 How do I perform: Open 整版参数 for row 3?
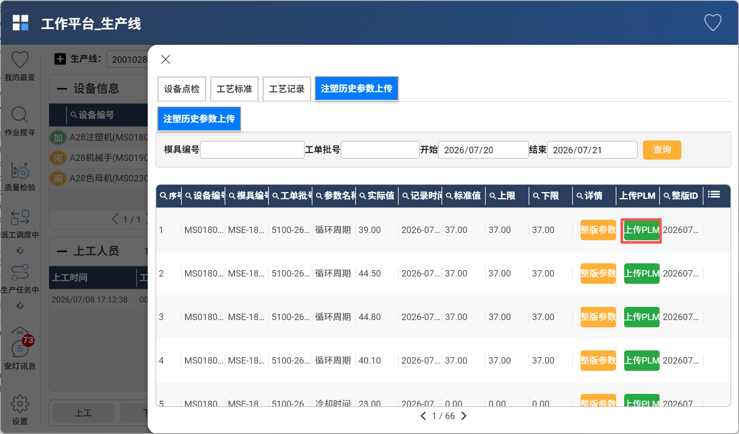pos(598,317)
